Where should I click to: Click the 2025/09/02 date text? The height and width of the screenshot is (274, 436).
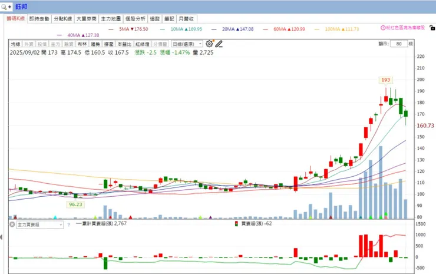tap(25, 52)
